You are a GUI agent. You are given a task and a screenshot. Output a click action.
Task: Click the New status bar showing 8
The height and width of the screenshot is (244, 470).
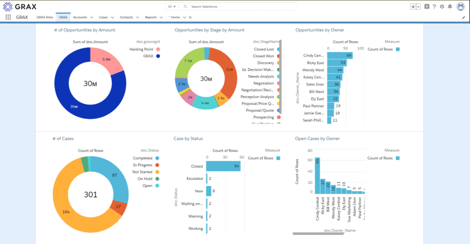(x=209, y=191)
